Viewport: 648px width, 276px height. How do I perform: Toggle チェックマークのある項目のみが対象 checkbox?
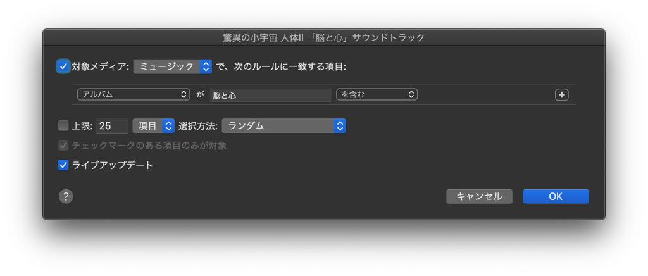click(x=63, y=146)
